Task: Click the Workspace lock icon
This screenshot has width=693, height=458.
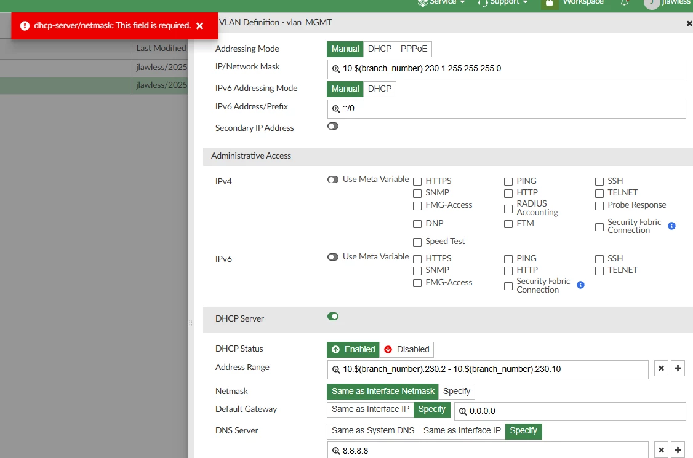Action: coord(549,3)
